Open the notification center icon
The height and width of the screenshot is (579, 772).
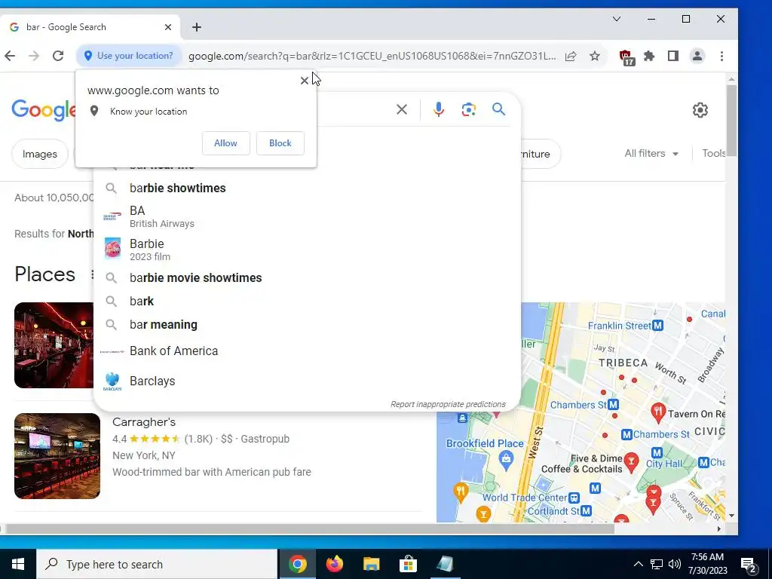pyautogui.click(x=749, y=565)
